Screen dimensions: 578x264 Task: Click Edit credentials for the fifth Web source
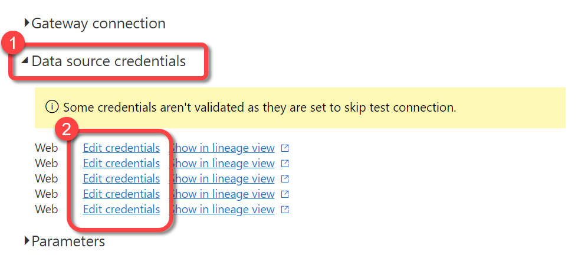121,209
